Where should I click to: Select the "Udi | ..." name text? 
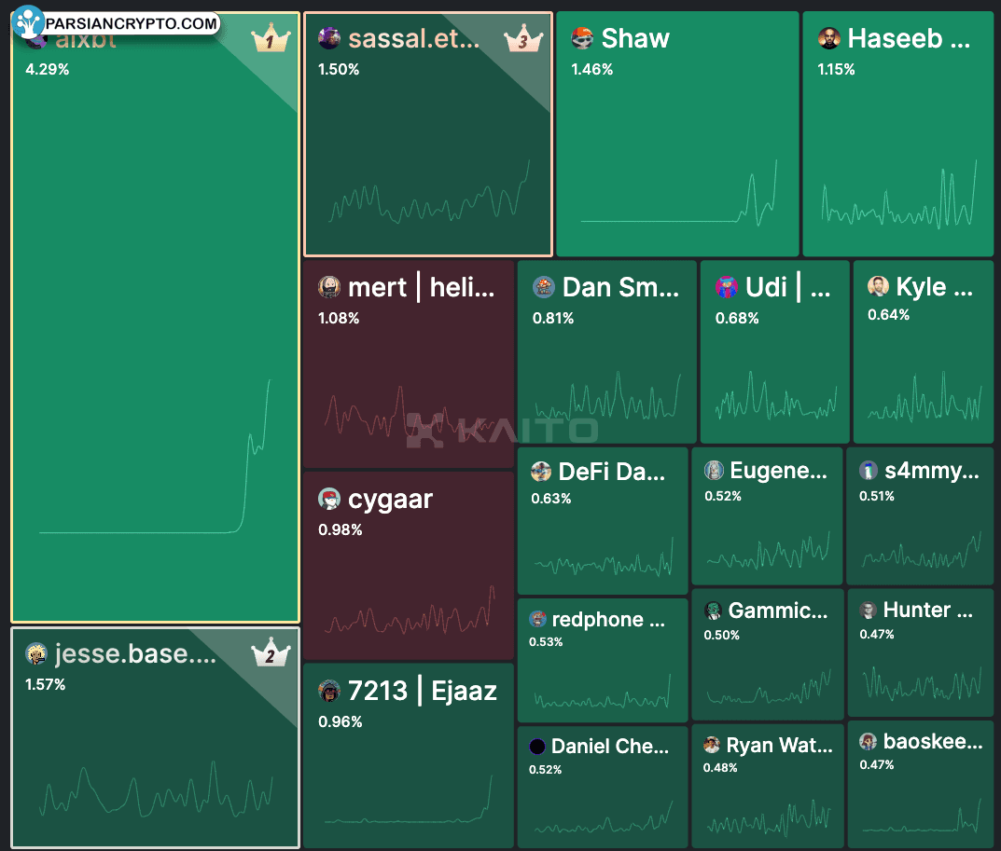point(787,288)
